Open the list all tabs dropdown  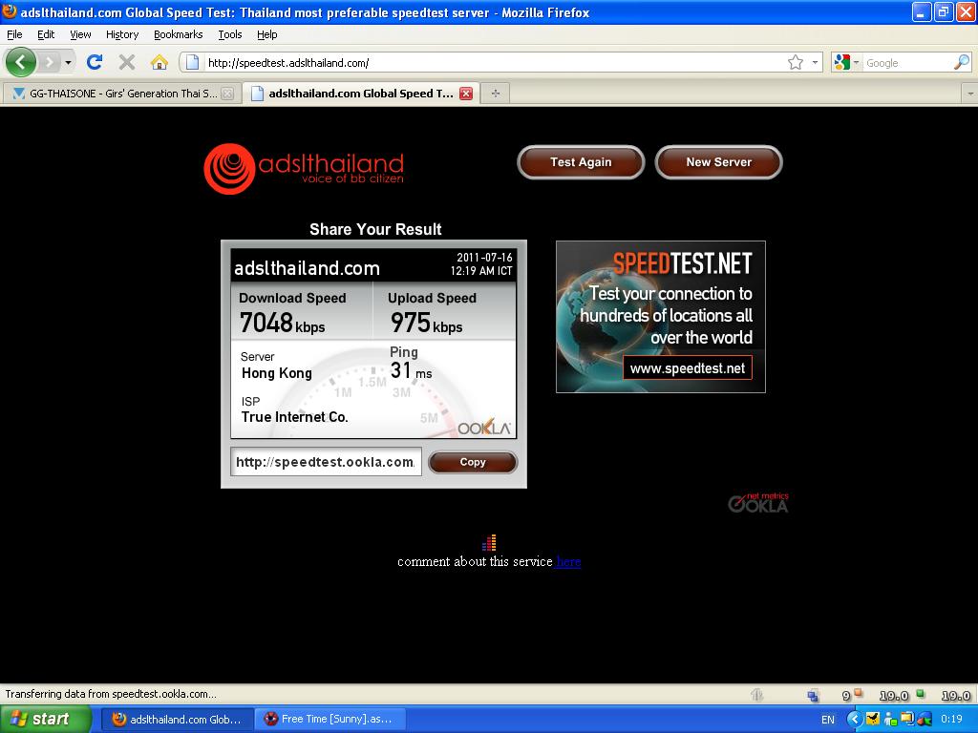tap(970, 94)
